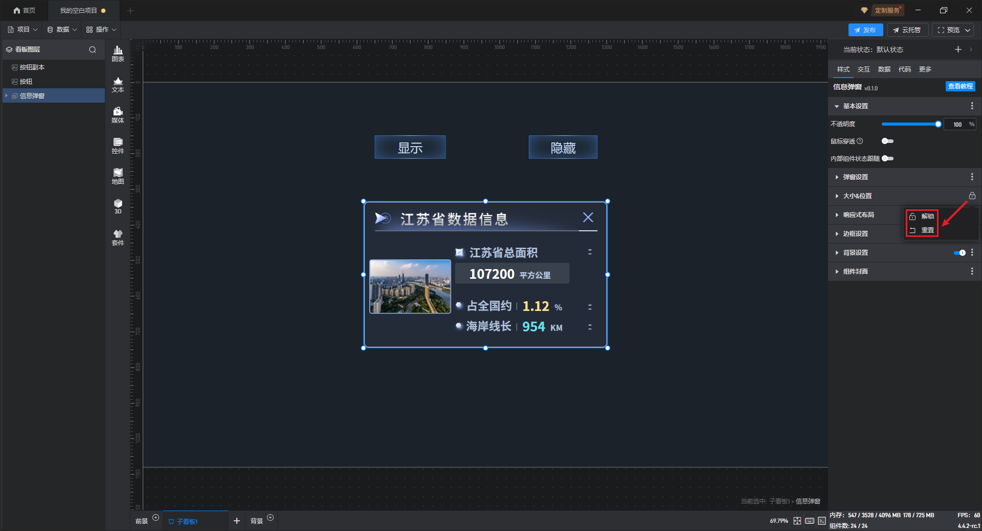This screenshot has width=982, height=531.
Task: Toggle the 鼠标穿透 switch
Action: pos(887,141)
